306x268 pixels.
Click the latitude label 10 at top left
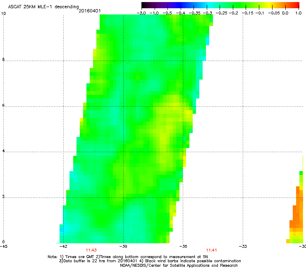coord(4,14)
